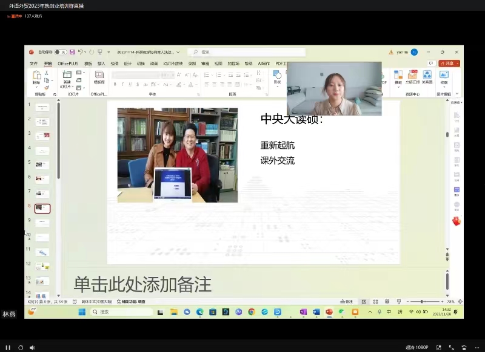Viewport: 485px width, 352px height.
Task: Click the Undo arrow icon
Action: (x=80, y=52)
